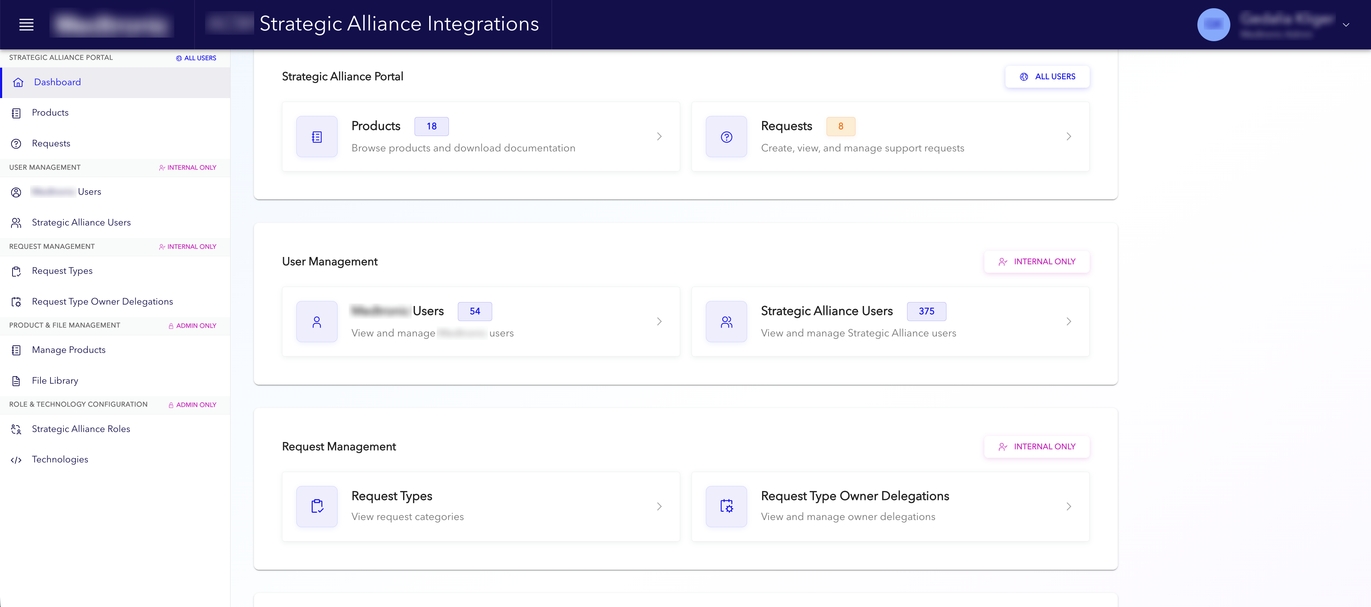Click the Request Type Owner Delegations gear icon
Screen dimensions: 1371x607
[x=16, y=302]
